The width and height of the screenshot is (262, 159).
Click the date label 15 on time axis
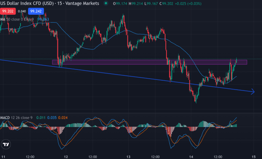tap(254, 157)
